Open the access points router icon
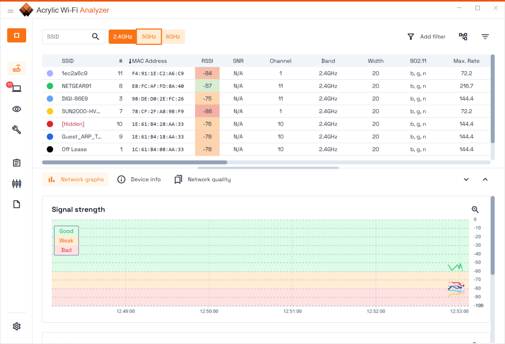Screen dimensions: 505x344 [17, 68]
